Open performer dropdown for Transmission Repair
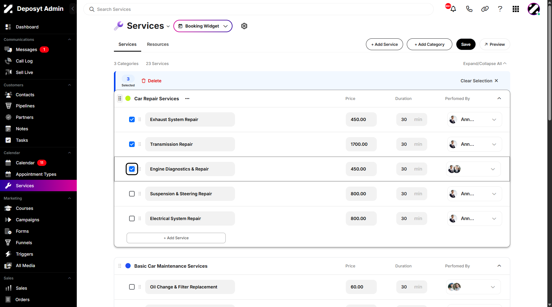This screenshot has height=307, width=552. (475, 144)
